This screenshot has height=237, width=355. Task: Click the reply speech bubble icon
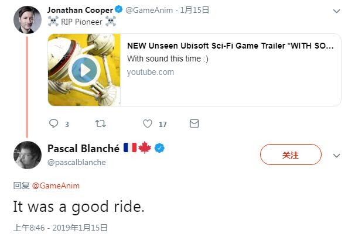(54, 123)
